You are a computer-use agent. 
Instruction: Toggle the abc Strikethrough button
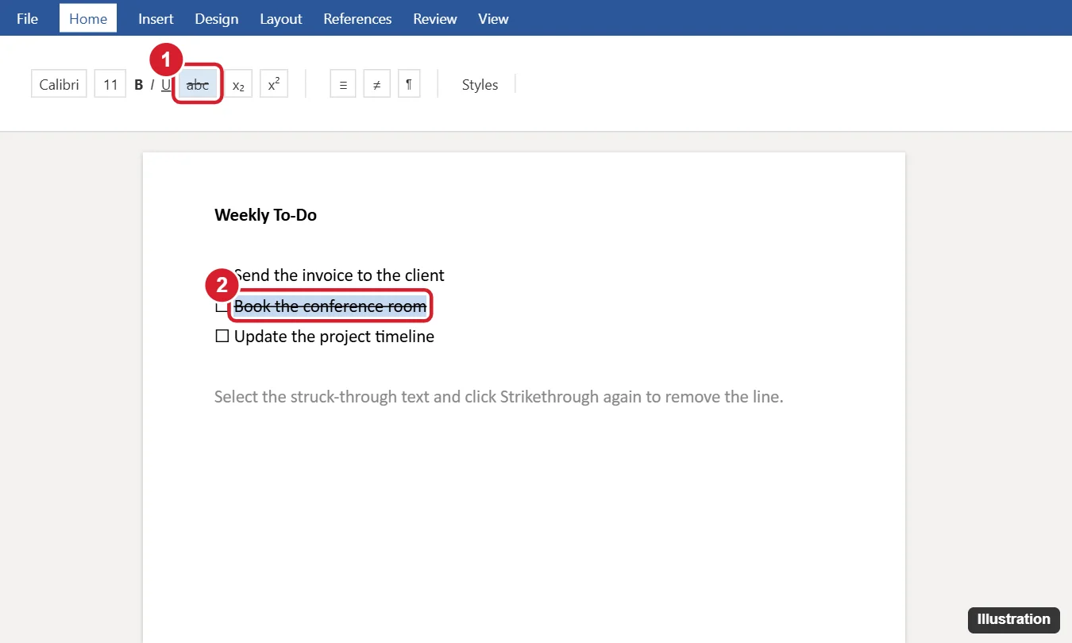(x=198, y=84)
